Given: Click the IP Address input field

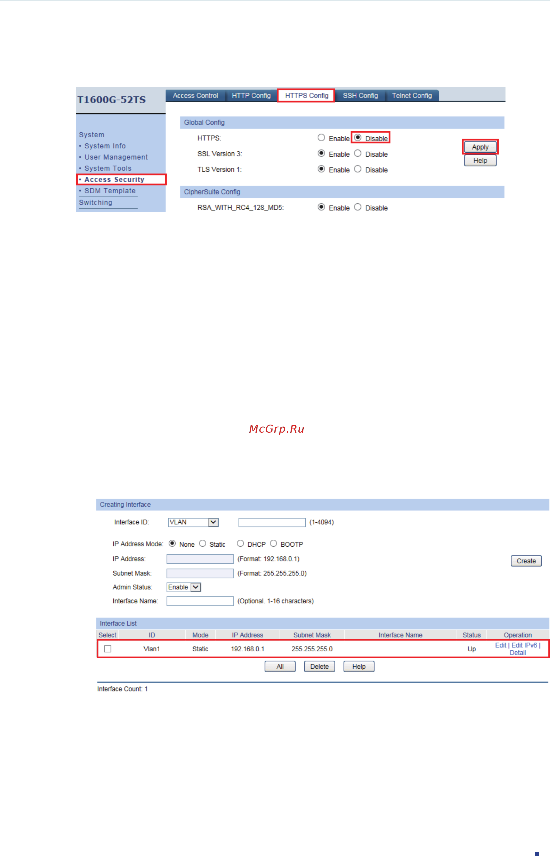Looking at the screenshot, I should click(x=200, y=559).
